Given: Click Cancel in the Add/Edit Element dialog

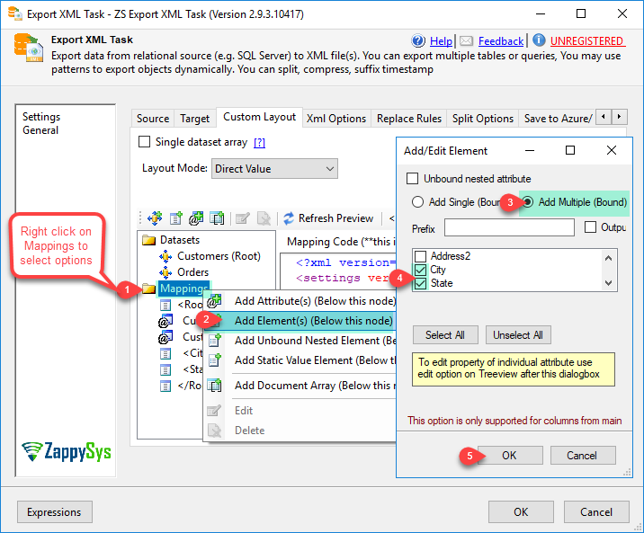Looking at the screenshot, I should pos(583,456).
